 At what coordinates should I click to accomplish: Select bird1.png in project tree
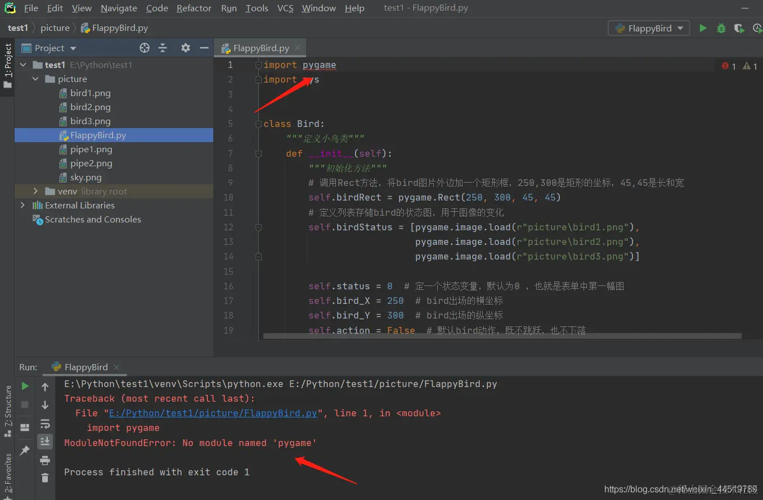90,93
